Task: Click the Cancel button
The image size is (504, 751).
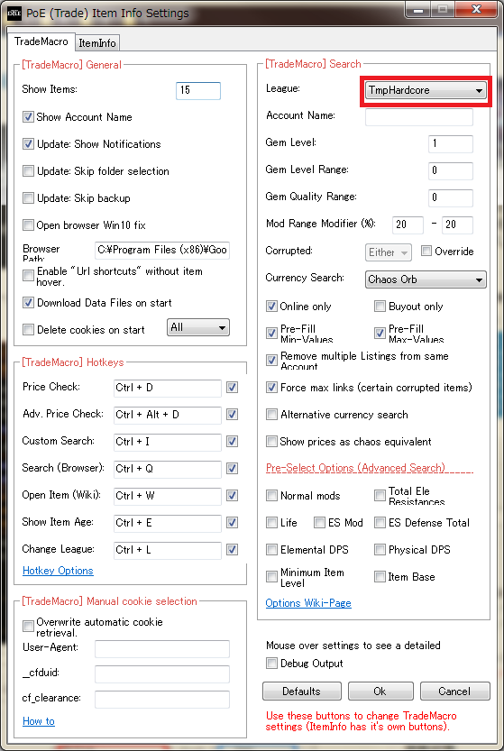Action: [x=454, y=691]
